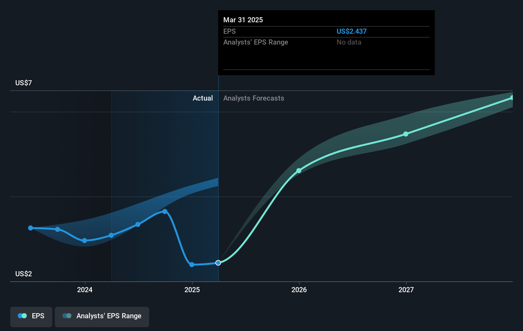This screenshot has width=523, height=331.
Task: Click the US$2.437 EPS value in tooltip
Action: point(352,31)
